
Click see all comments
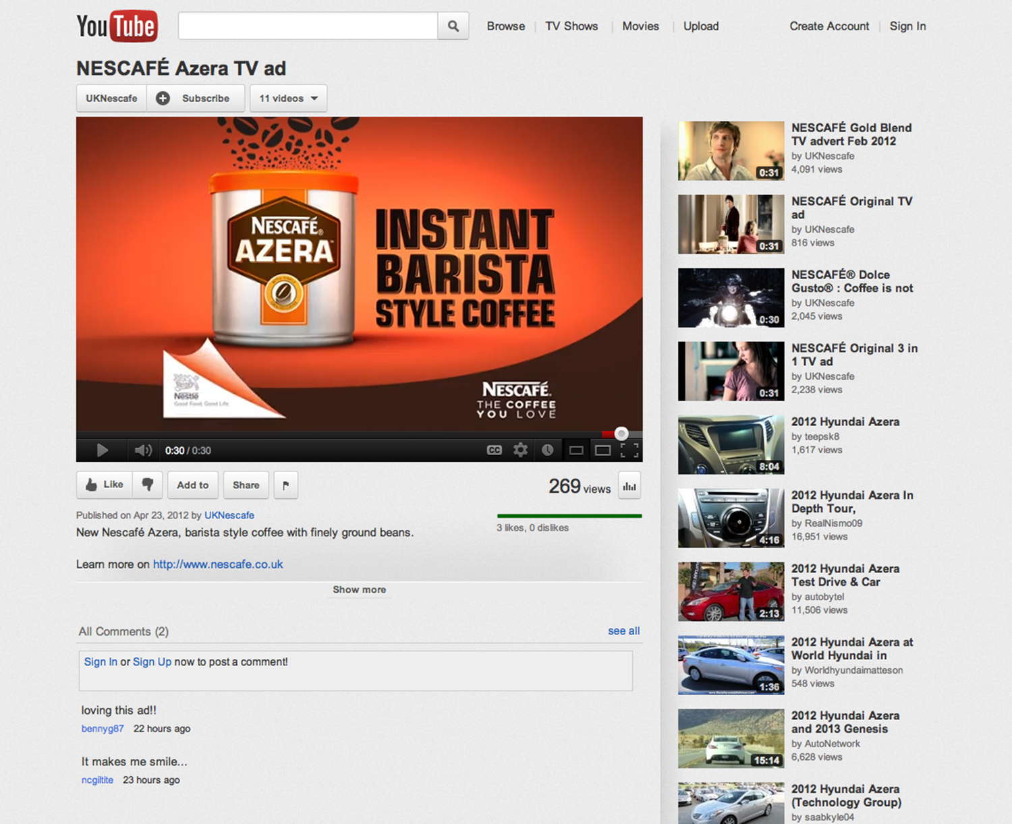[x=624, y=631]
